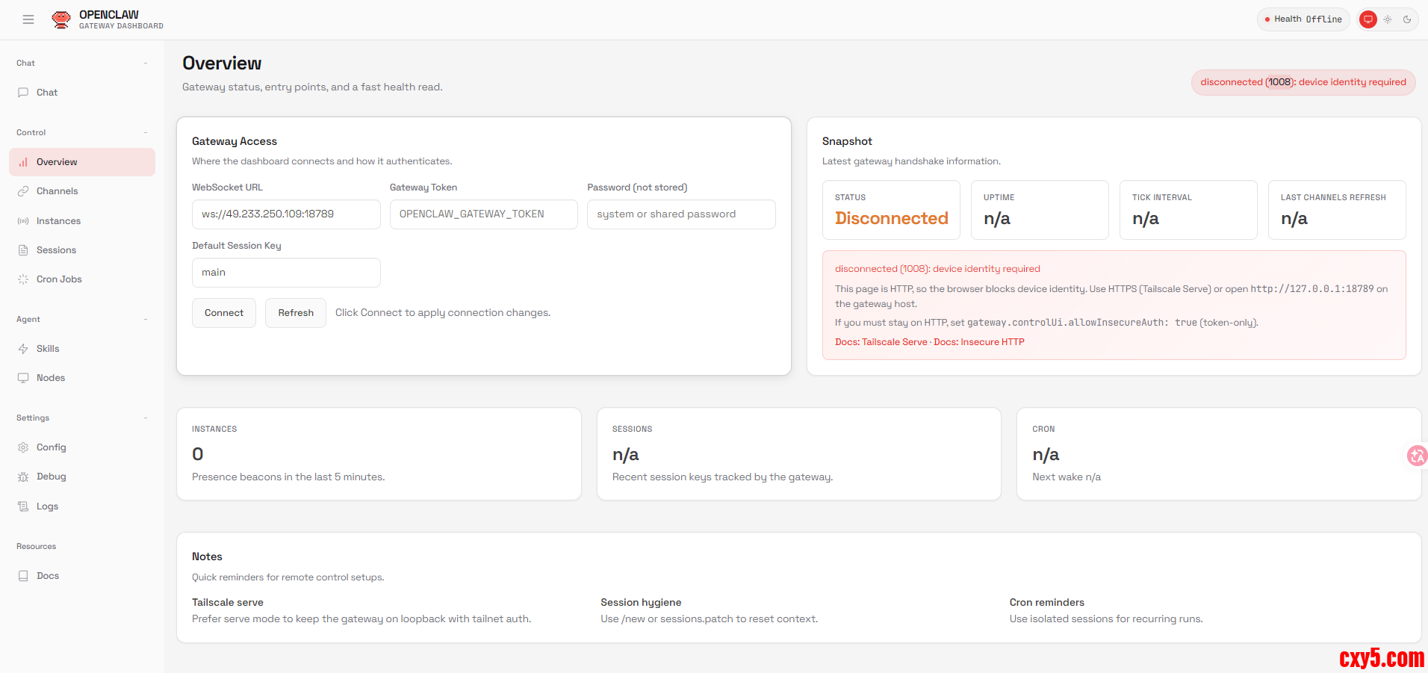This screenshot has height=673, width=1428.
Task: Go to Cron Jobs in sidebar
Action: tap(58, 279)
